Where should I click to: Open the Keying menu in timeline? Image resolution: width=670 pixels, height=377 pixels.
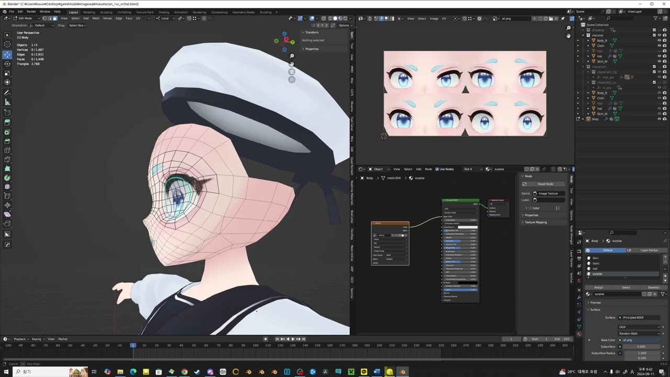tap(37, 339)
